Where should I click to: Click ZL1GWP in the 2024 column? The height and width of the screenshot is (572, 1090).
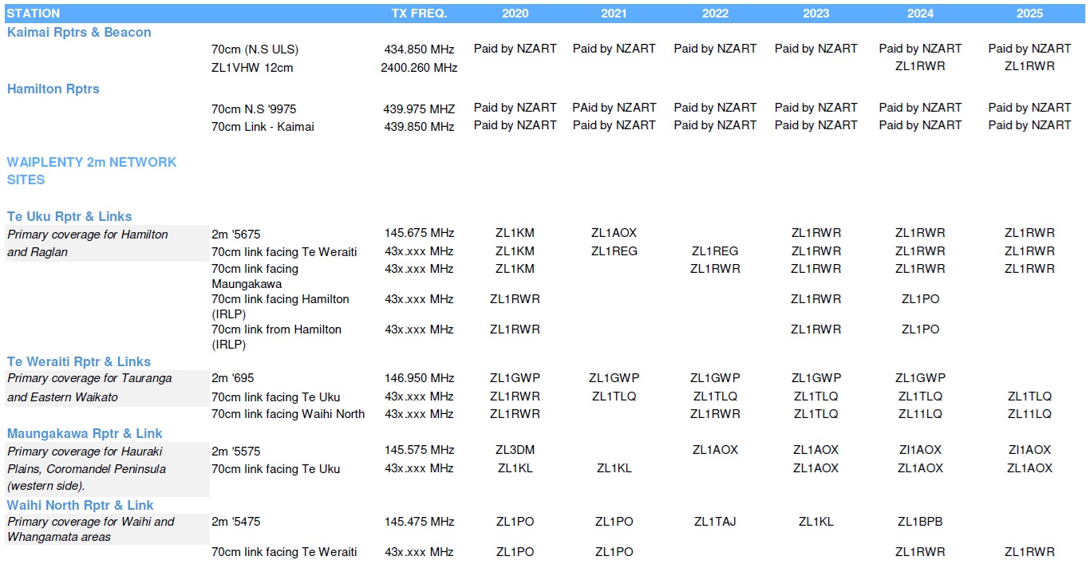coord(920,378)
